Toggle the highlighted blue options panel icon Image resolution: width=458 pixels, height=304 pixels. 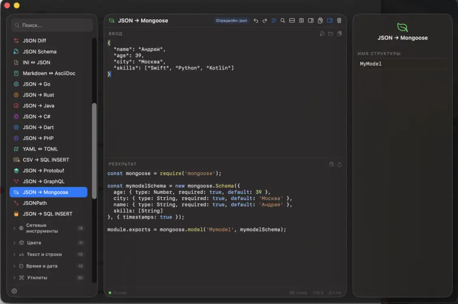[x=330, y=20]
